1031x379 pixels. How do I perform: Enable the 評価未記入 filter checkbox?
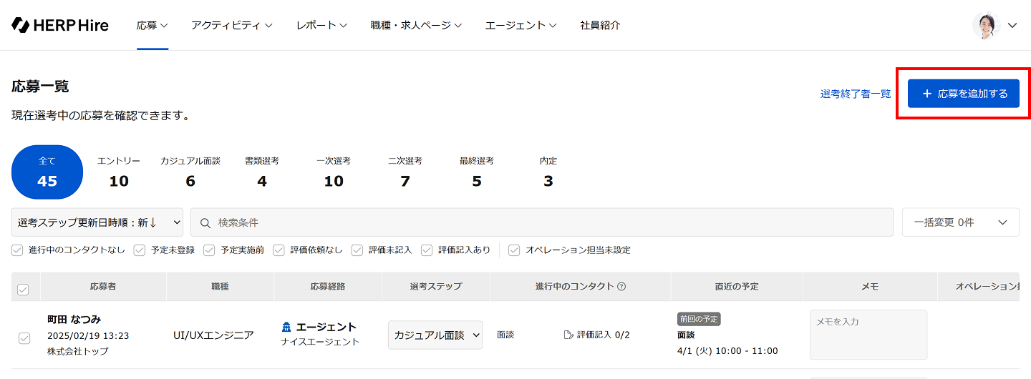[x=357, y=250]
